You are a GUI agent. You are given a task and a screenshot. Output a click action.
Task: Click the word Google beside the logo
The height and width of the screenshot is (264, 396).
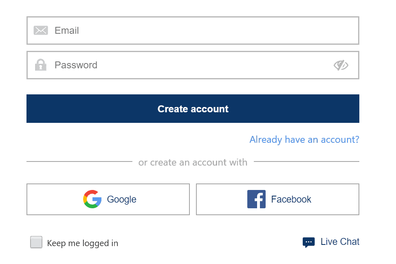click(x=122, y=199)
